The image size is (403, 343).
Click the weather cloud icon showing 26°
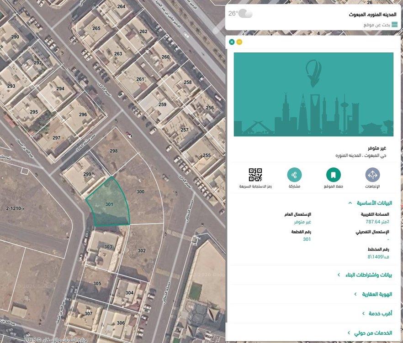pyautogui.click(x=245, y=14)
